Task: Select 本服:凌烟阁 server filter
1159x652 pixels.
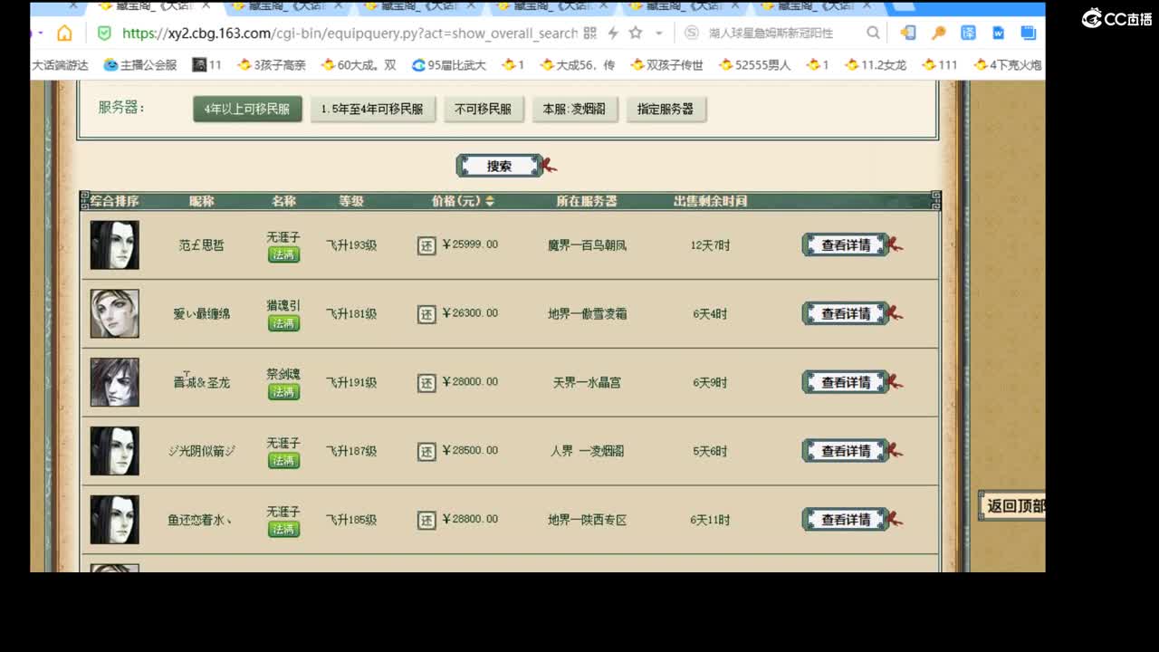Action: (x=574, y=109)
